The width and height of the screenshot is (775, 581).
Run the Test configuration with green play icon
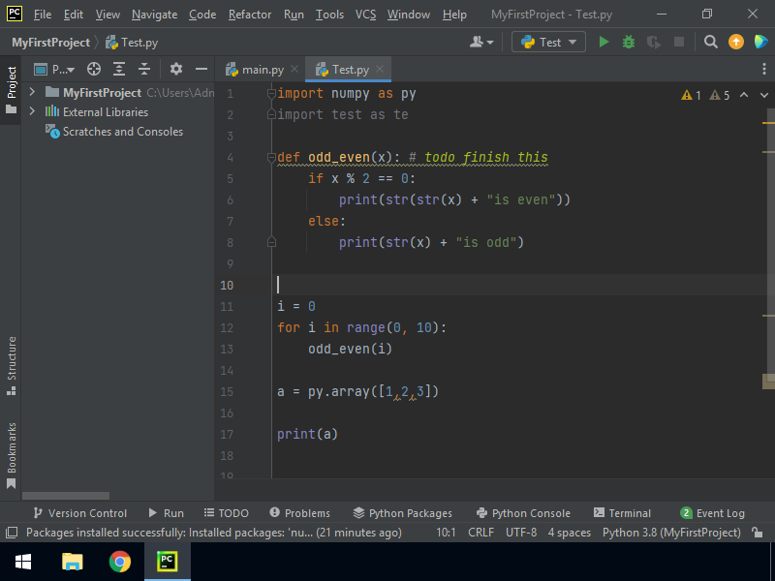click(x=604, y=42)
